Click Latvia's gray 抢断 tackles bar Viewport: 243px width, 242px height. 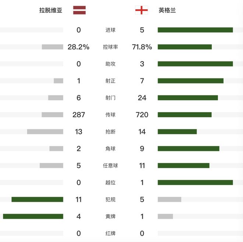click(x=45, y=132)
